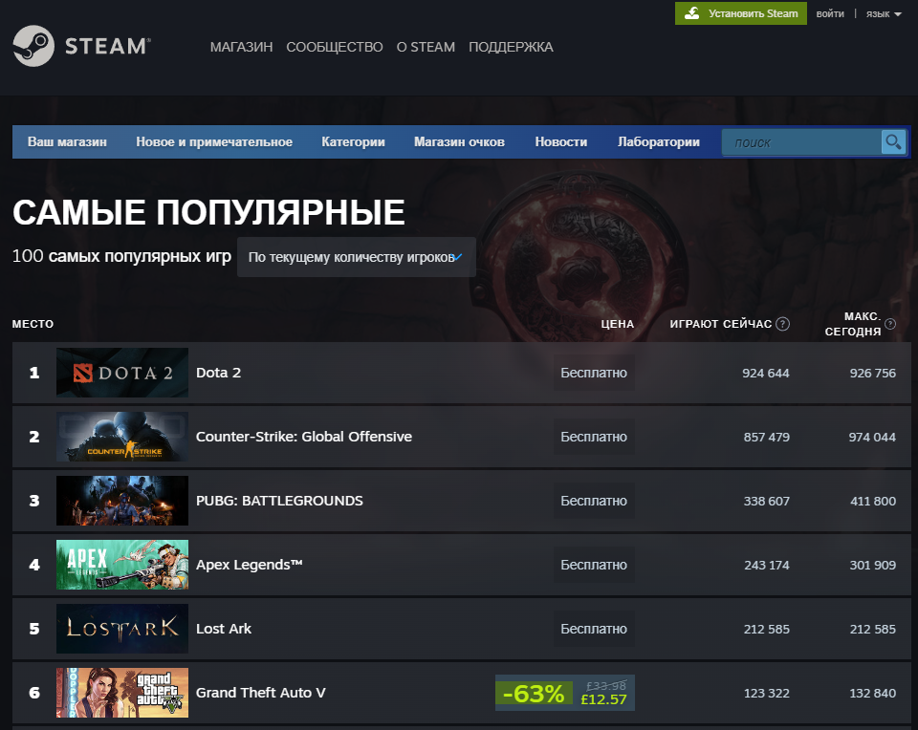Click the rank number 6 for GTA V
This screenshot has height=730, width=918.
[x=34, y=693]
